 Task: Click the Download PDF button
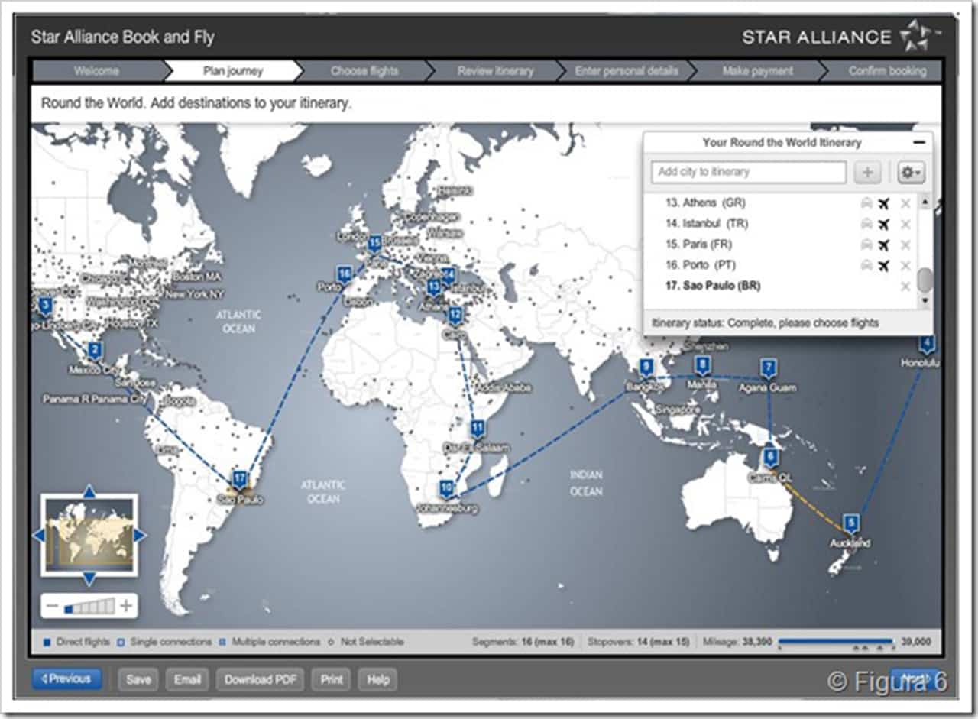coord(260,679)
